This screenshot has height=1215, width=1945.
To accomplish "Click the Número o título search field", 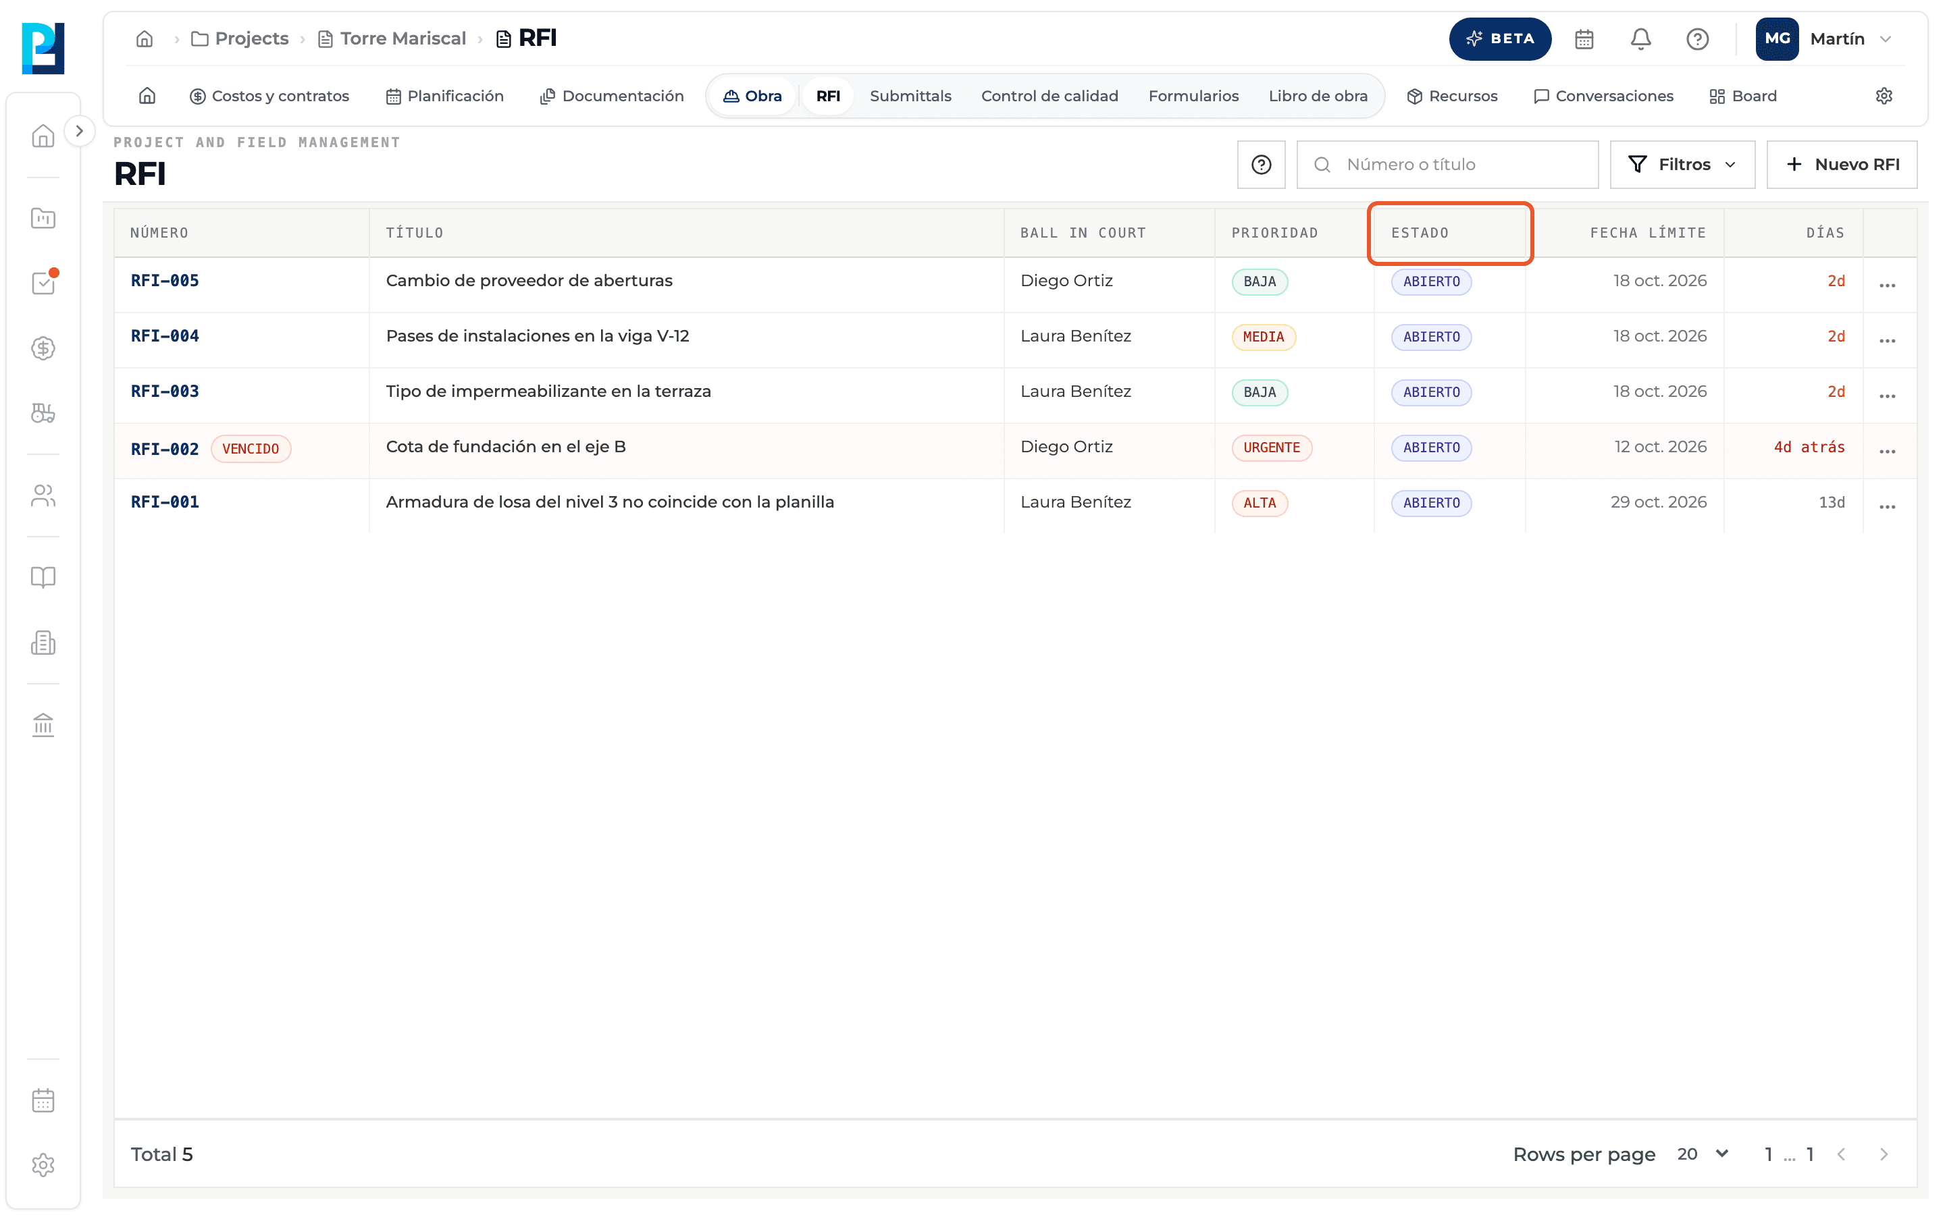I will point(1447,165).
